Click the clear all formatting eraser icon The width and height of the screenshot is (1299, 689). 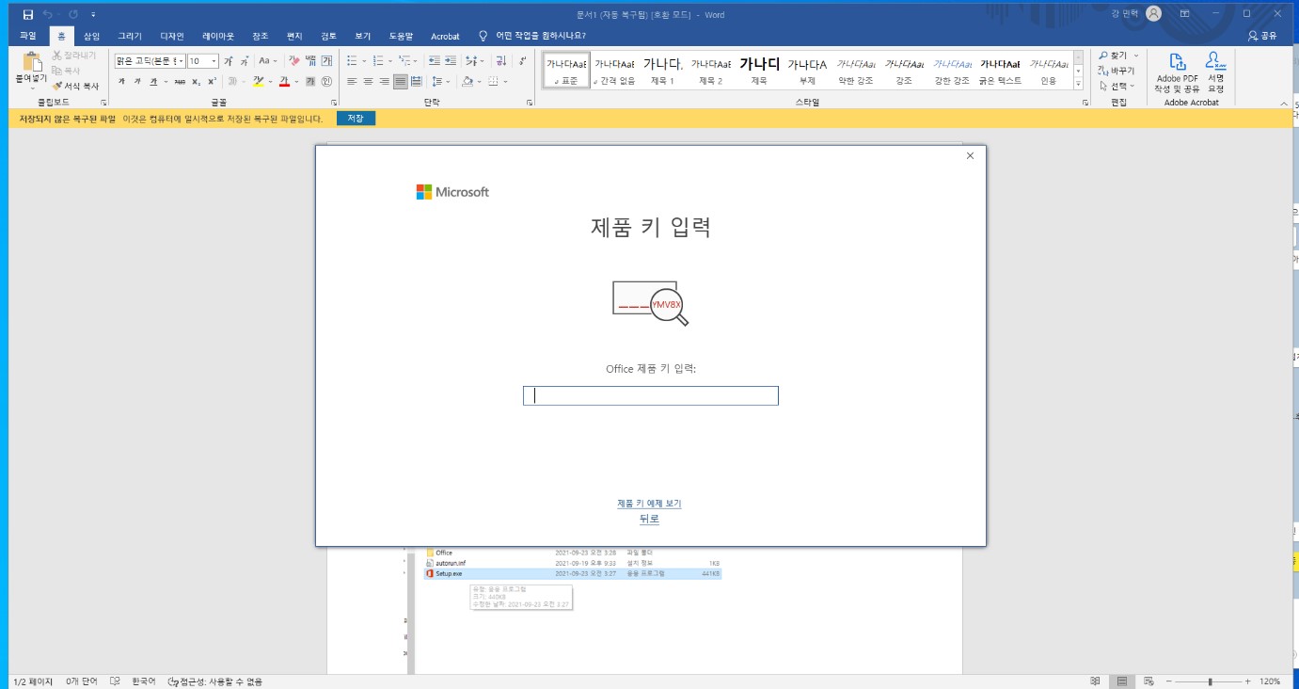click(294, 61)
